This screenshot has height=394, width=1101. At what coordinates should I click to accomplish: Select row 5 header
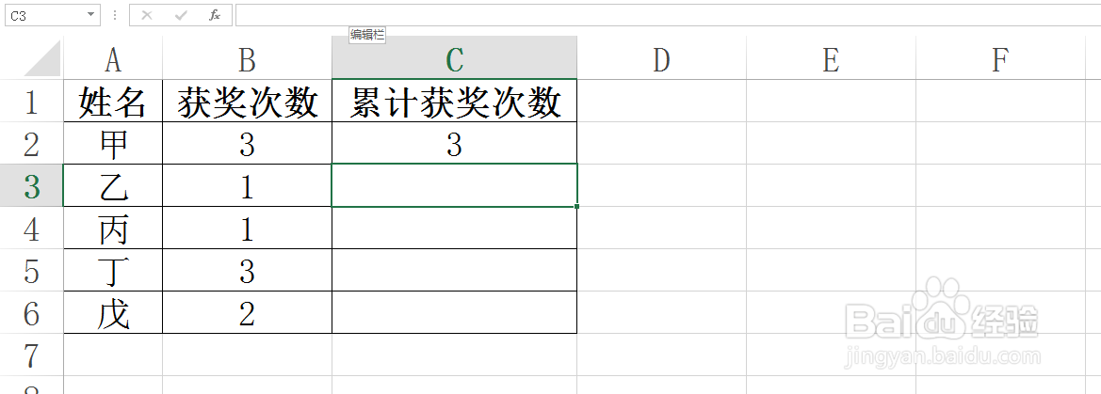(x=31, y=270)
